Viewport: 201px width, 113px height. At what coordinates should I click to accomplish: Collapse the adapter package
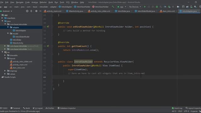(8, 27)
